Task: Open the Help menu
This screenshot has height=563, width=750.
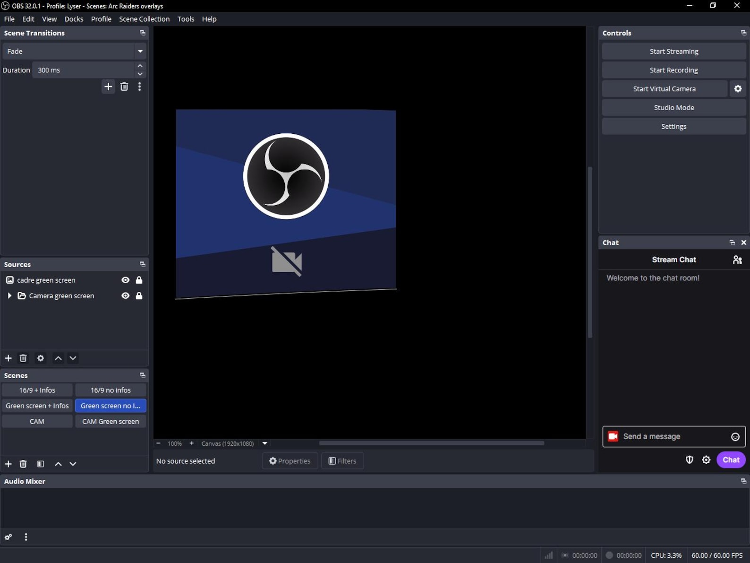Action: click(209, 19)
